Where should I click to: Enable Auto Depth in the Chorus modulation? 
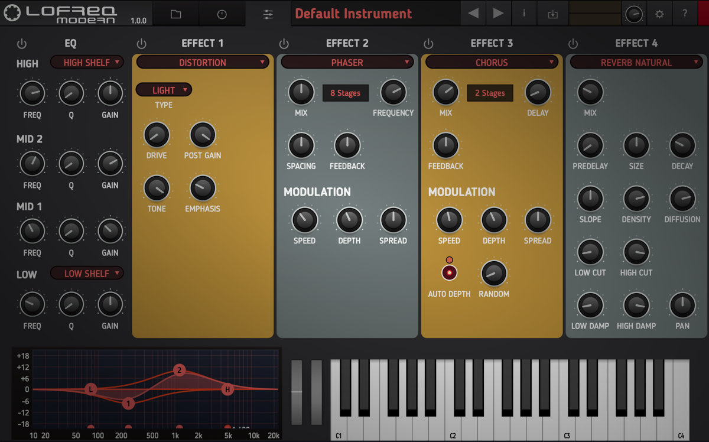pos(449,272)
